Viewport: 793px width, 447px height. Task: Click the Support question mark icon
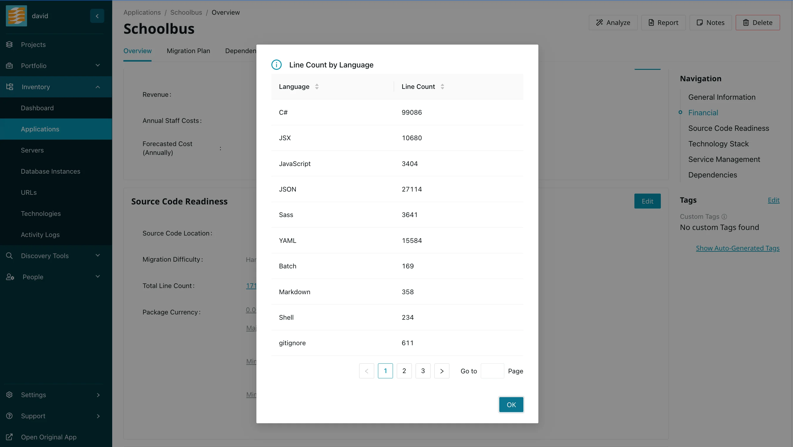(x=9, y=416)
